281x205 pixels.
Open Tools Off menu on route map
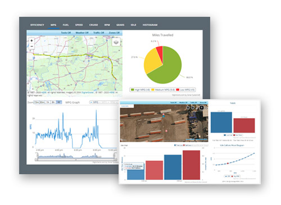tap(66, 32)
